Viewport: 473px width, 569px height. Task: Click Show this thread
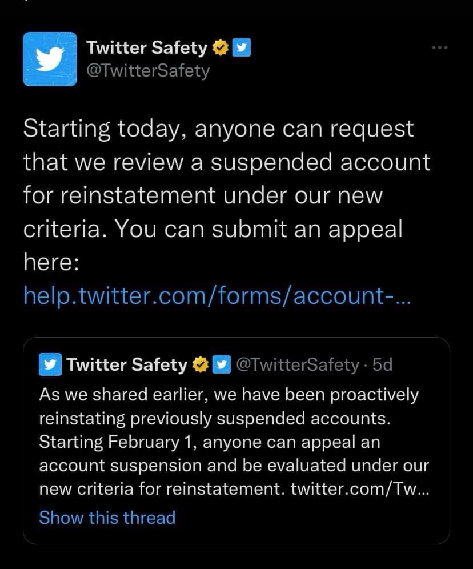click(107, 518)
